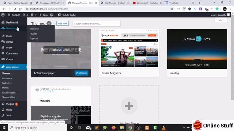Open Howdy, Saurabh account menu
The width and height of the screenshot is (234, 131).
pos(219,15)
